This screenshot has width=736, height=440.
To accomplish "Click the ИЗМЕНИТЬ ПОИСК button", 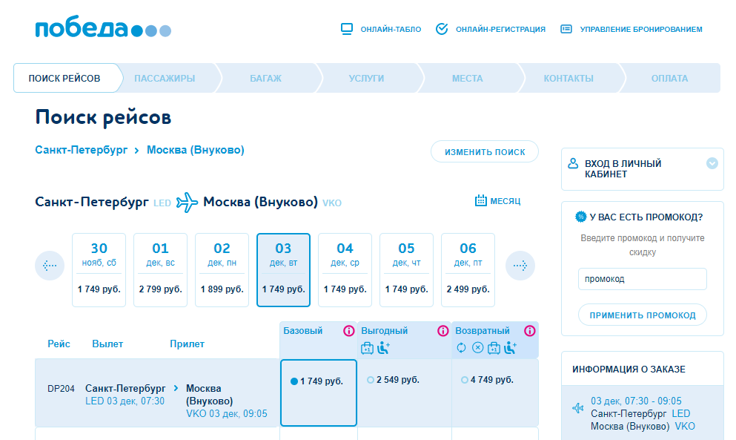I will tap(485, 152).
